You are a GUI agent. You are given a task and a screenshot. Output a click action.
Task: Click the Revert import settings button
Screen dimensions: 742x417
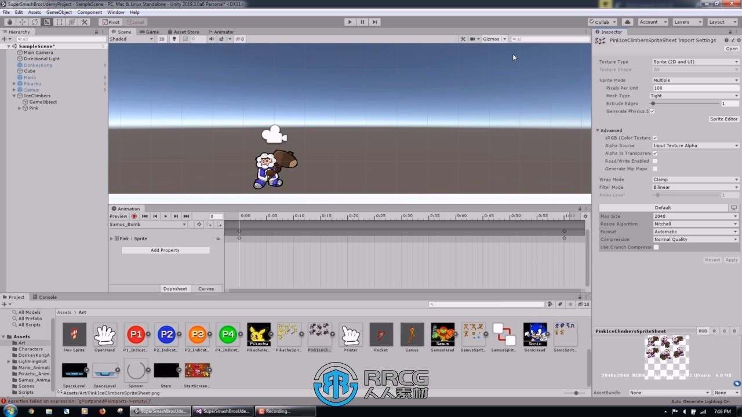(712, 259)
